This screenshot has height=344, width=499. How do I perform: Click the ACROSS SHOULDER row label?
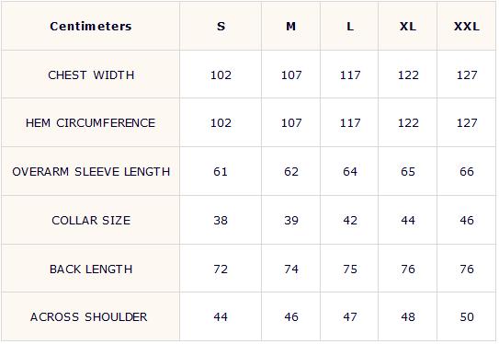(89, 317)
